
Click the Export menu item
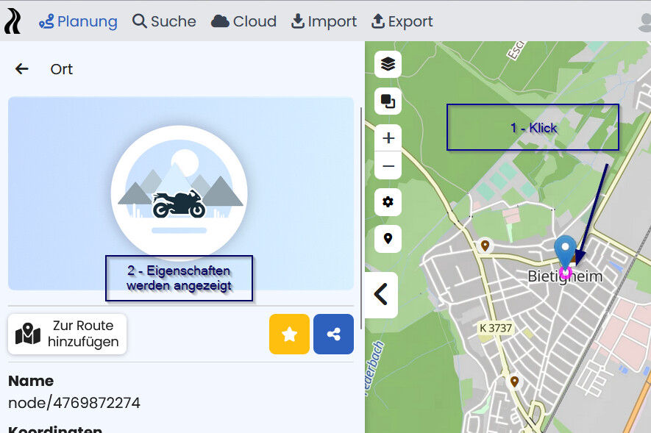tap(402, 21)
